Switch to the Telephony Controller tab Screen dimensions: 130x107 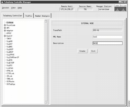[x=12, y=16]
